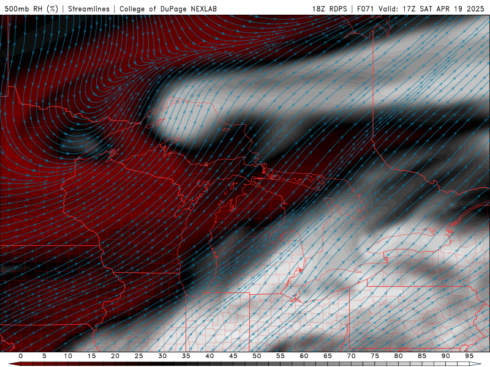Select the "30" legend tick label
This screenshot has height=367, width=490.
162,356
